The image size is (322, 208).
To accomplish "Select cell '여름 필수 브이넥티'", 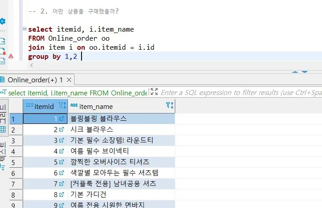I will (x=121, y=151).
